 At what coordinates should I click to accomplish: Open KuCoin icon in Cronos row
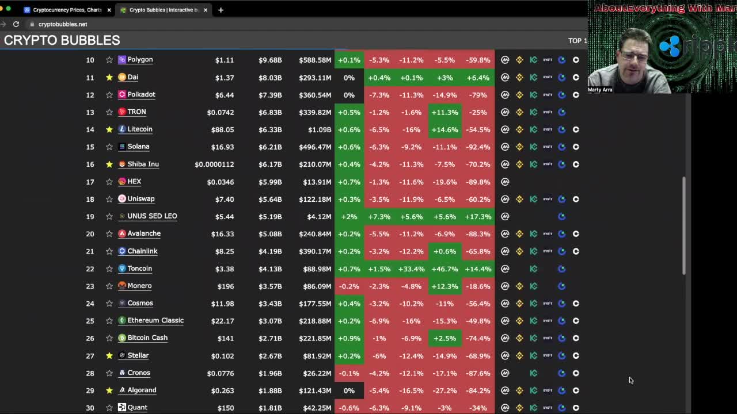(x=534, y=373)
